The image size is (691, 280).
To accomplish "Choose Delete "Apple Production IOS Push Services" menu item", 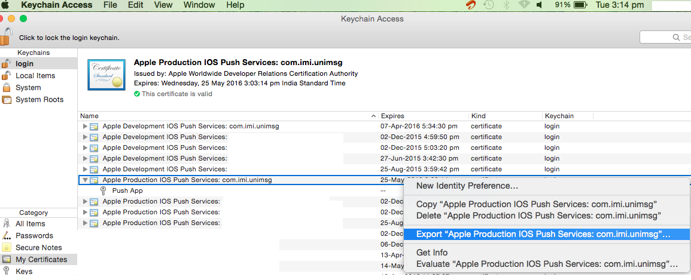I will pos(546,216).
